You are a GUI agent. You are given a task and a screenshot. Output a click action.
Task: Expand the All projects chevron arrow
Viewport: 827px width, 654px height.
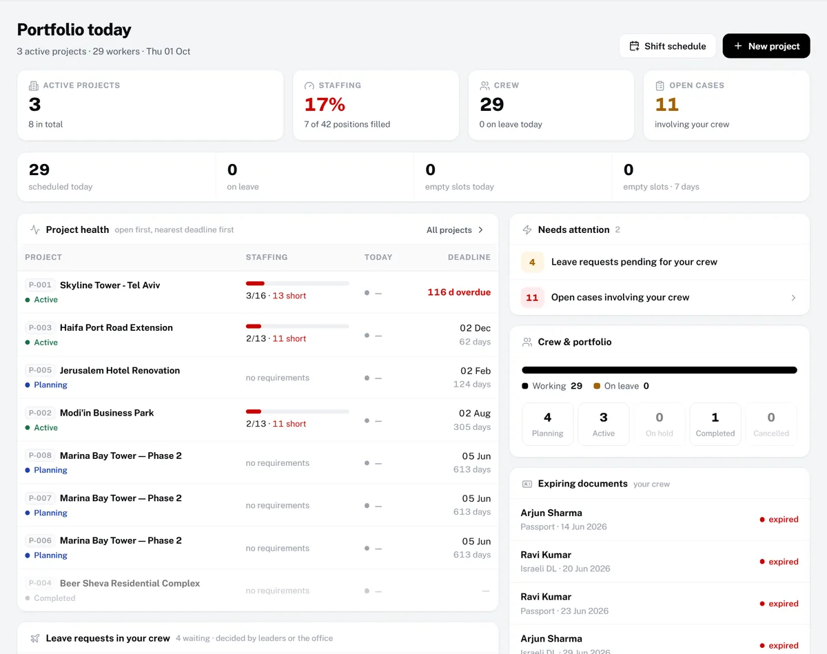click(x=481, y=230)
